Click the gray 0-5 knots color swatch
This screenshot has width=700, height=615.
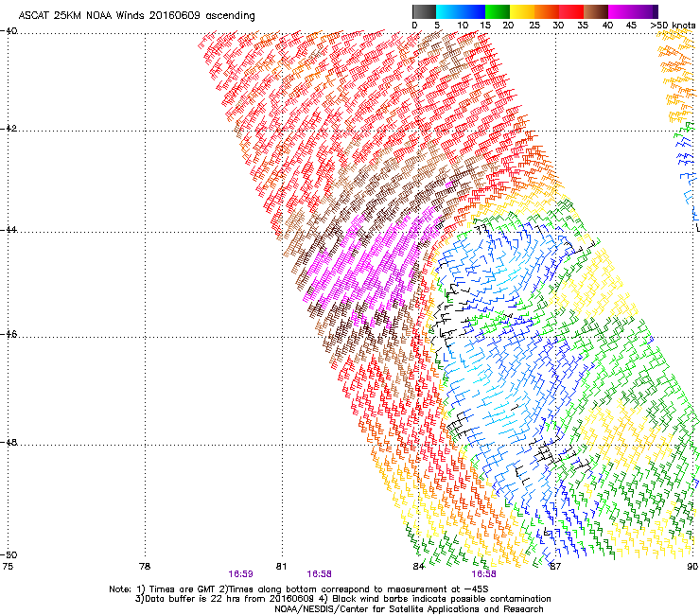tap(424, 11)
